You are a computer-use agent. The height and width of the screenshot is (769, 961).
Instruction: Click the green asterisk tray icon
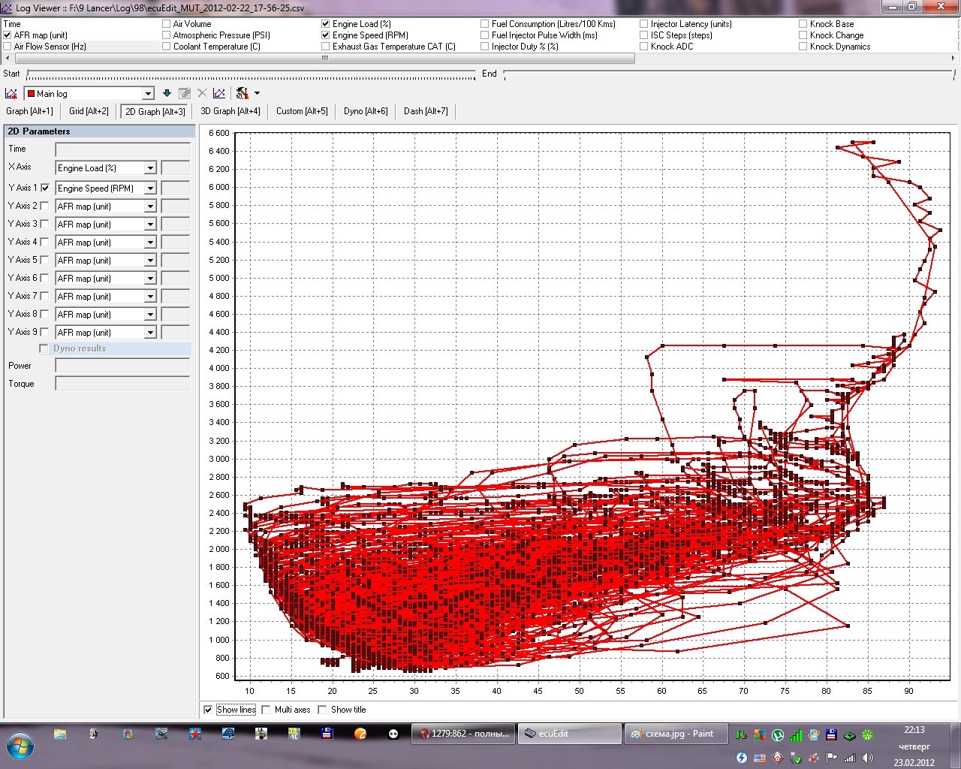point(868,735)
